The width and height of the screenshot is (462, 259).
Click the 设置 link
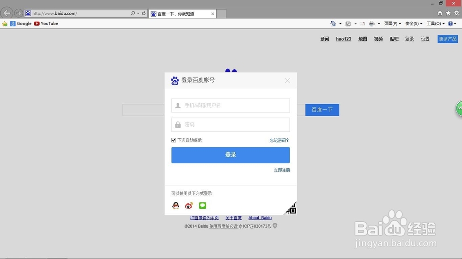coord(425,39)
